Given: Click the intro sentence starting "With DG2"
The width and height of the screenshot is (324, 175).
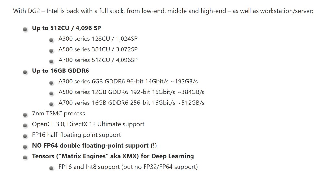Looking at the screenshot, I should 163,11.
